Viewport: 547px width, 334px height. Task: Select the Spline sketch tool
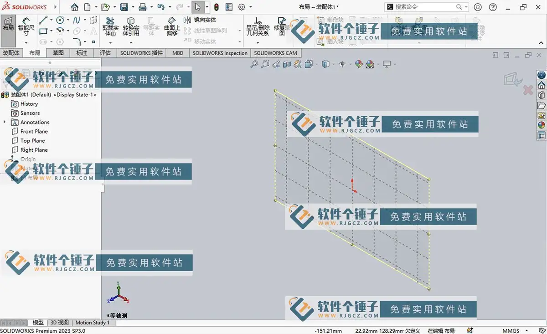click(x=77, y=20)
